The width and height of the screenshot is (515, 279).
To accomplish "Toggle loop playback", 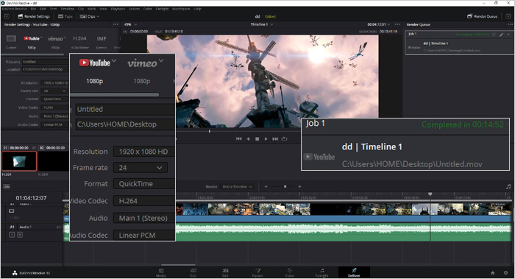I will click(x=285, y=139).
